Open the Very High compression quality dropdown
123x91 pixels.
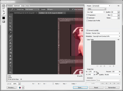[96, 12]
